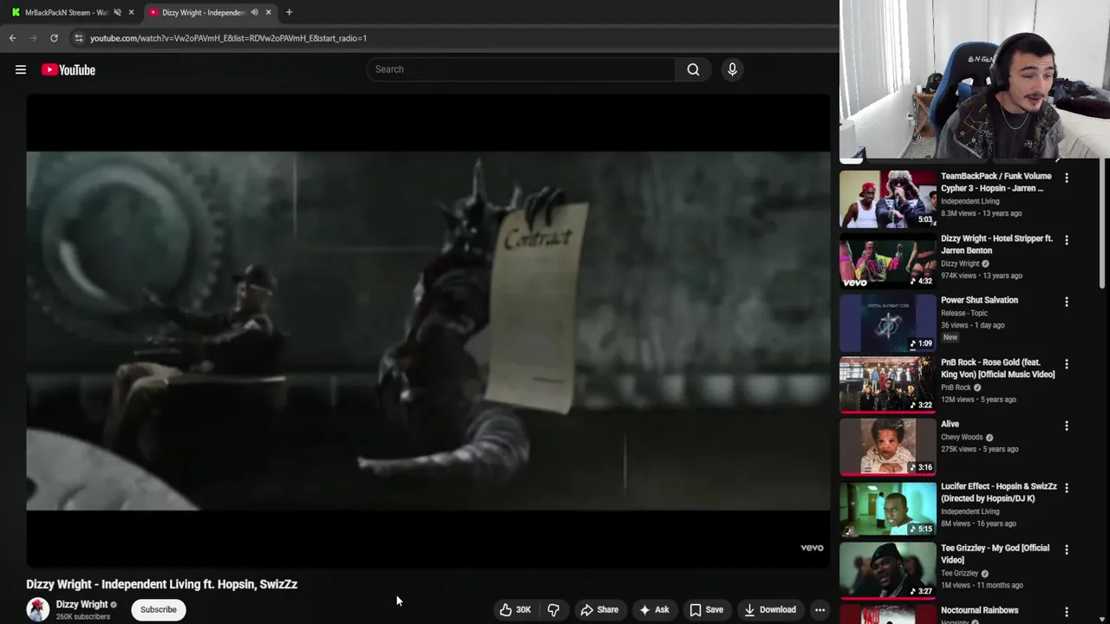1110x624 pixels.
Task: Open options menu for Hotel Stripper video
Action: pos(1067,240)
